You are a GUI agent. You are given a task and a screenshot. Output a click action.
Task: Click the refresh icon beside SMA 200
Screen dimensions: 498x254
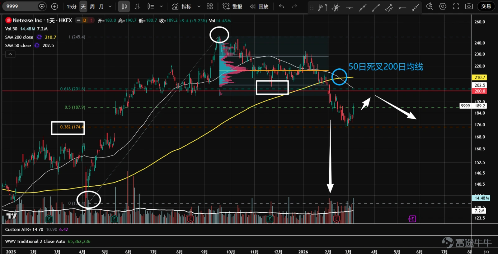click(x=39, y=37)
